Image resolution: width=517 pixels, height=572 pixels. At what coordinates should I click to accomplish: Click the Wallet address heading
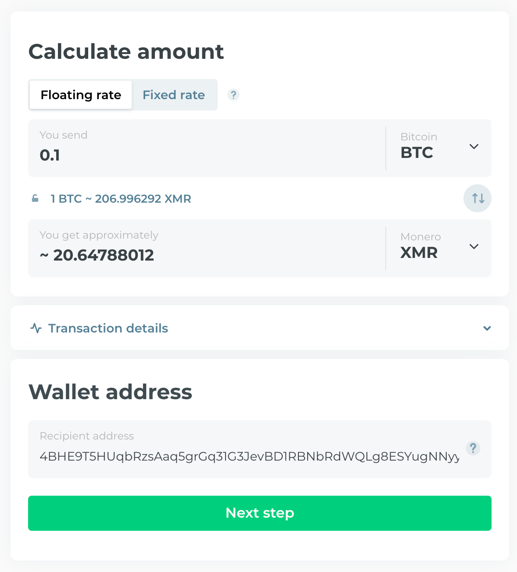pyautogui.click(x=110, y=392)
